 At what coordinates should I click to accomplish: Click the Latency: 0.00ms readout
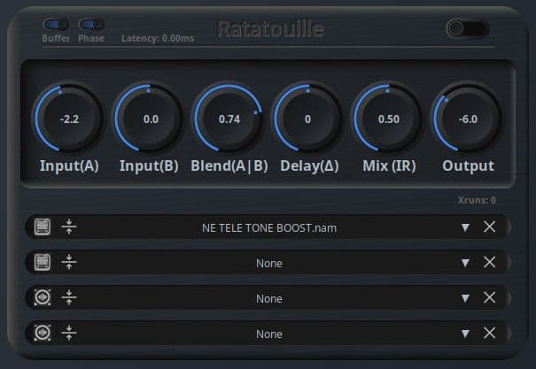tap(158, 38)
